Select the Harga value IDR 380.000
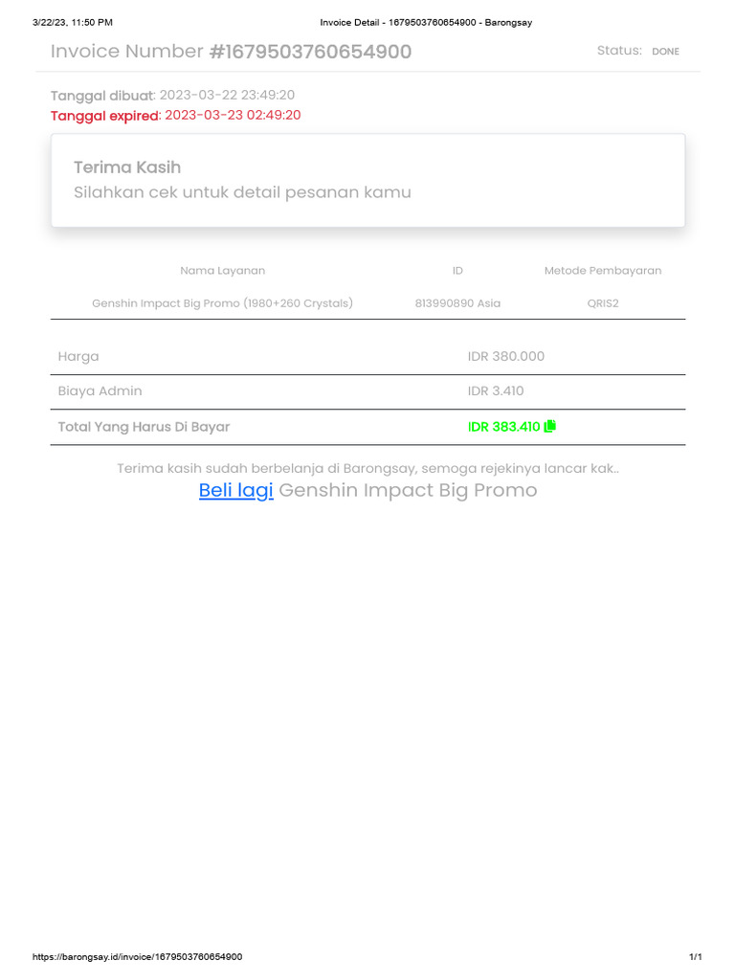This screenshot has width=735, height=980. pyautogui.click(x=506, y=356)
